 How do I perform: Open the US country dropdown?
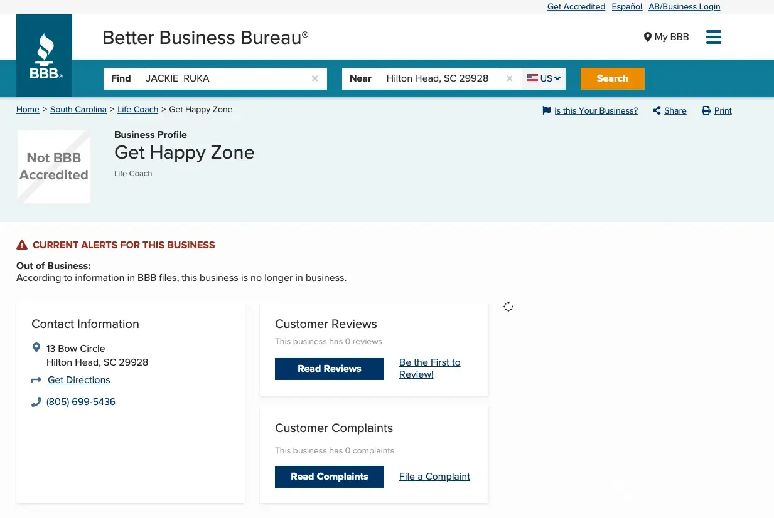tap(544, 78)
